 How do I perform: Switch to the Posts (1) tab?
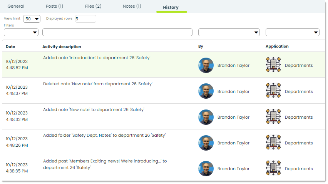pos(54,6)
